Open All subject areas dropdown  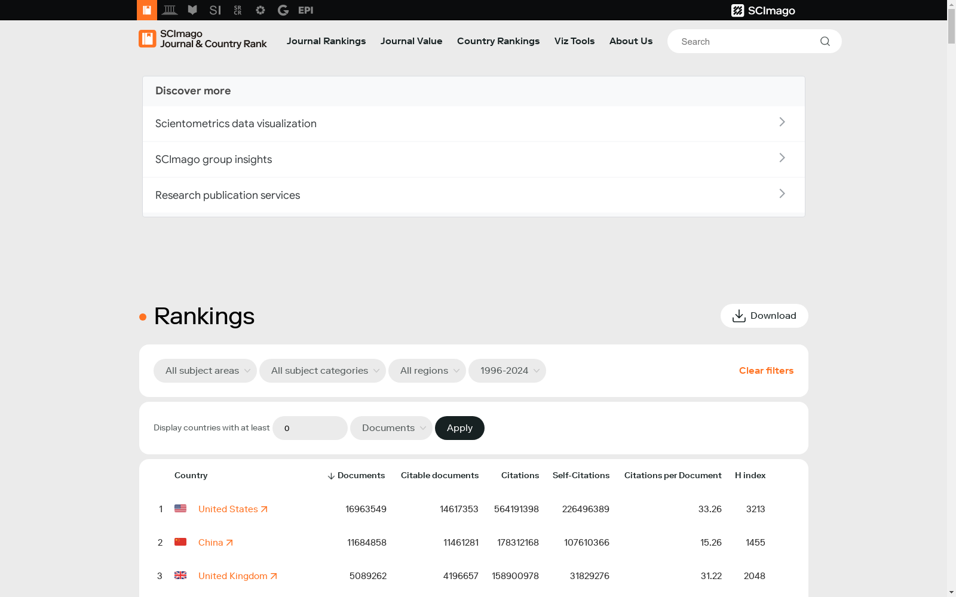tap(205, 371)
